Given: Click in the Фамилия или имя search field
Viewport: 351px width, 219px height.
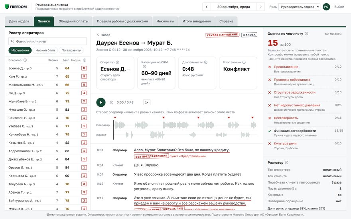Looking at the screenshot, I should point(48,41).
